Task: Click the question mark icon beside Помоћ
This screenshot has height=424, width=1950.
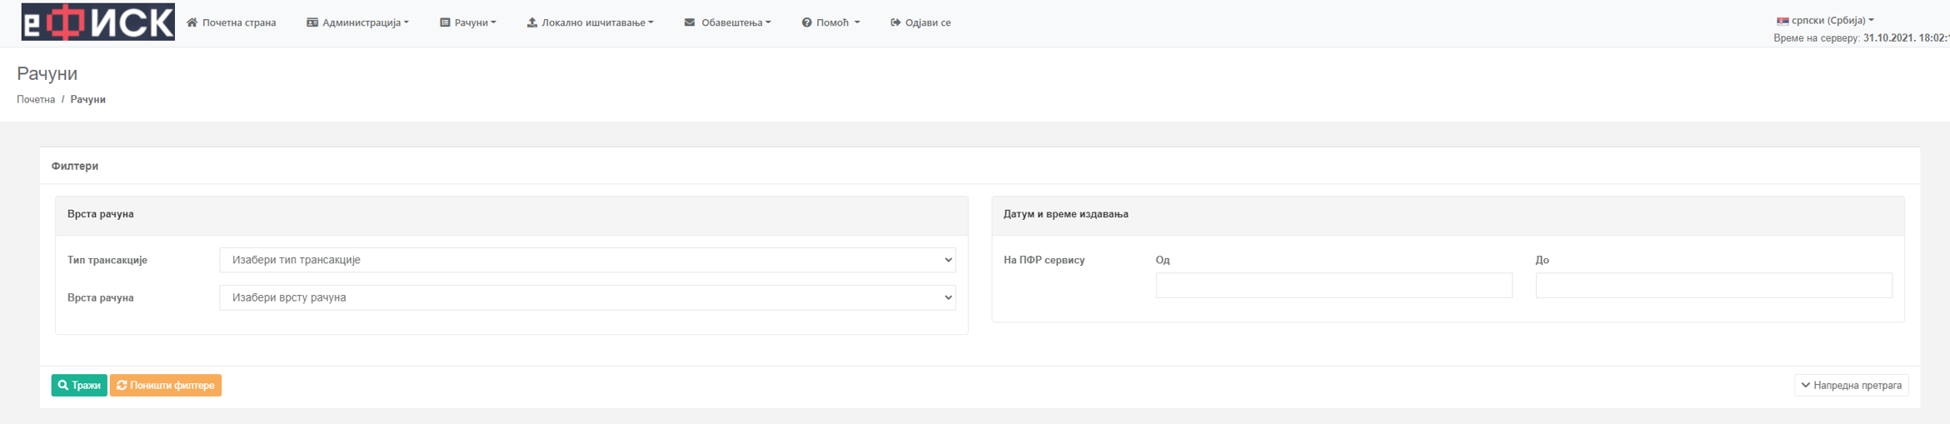Action: click(x=807, y=22)
